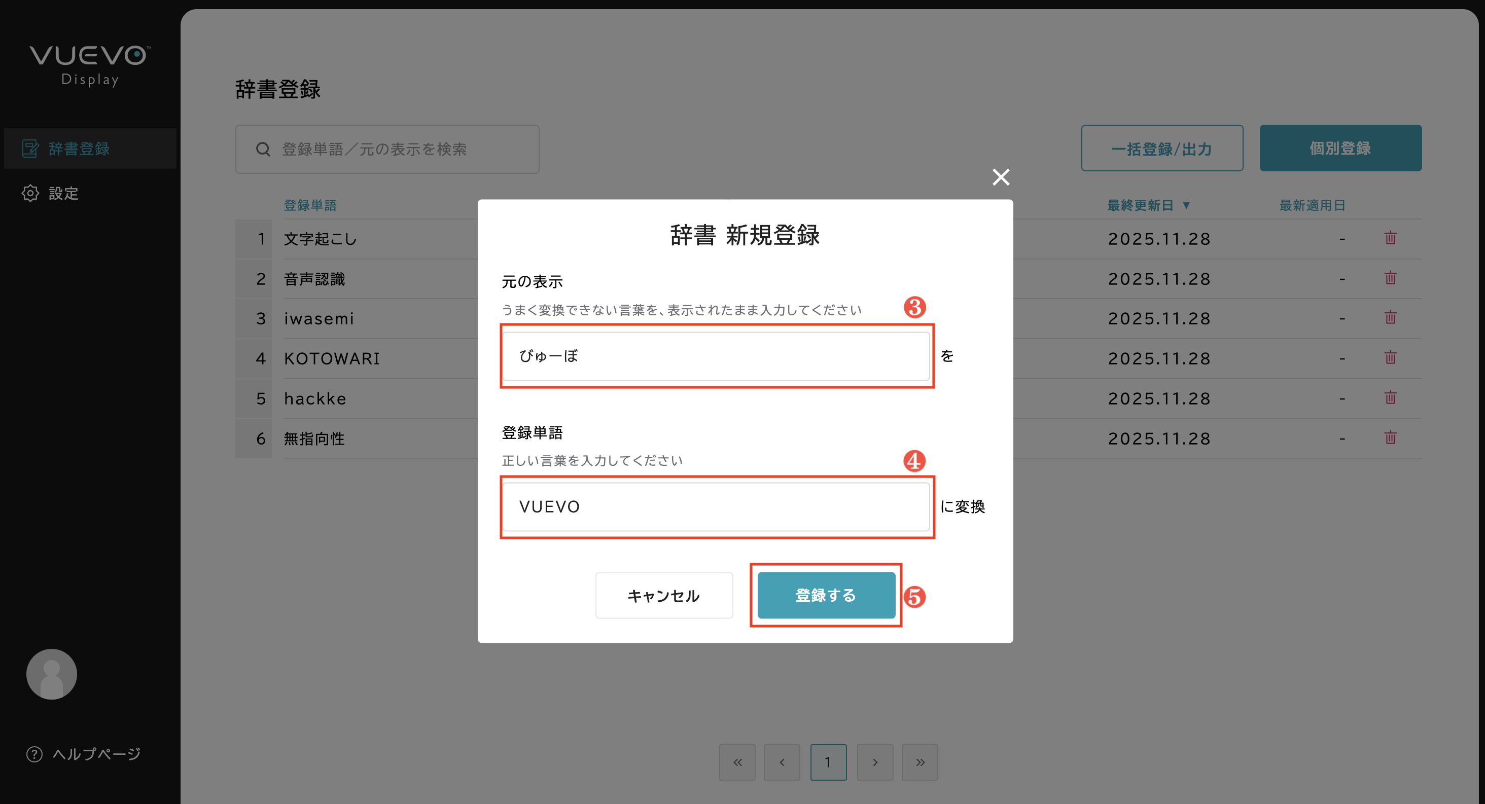Delete the 無指向性 entry via trash icon
This screenshot has width=1485, height=804.
point(1390,438)
